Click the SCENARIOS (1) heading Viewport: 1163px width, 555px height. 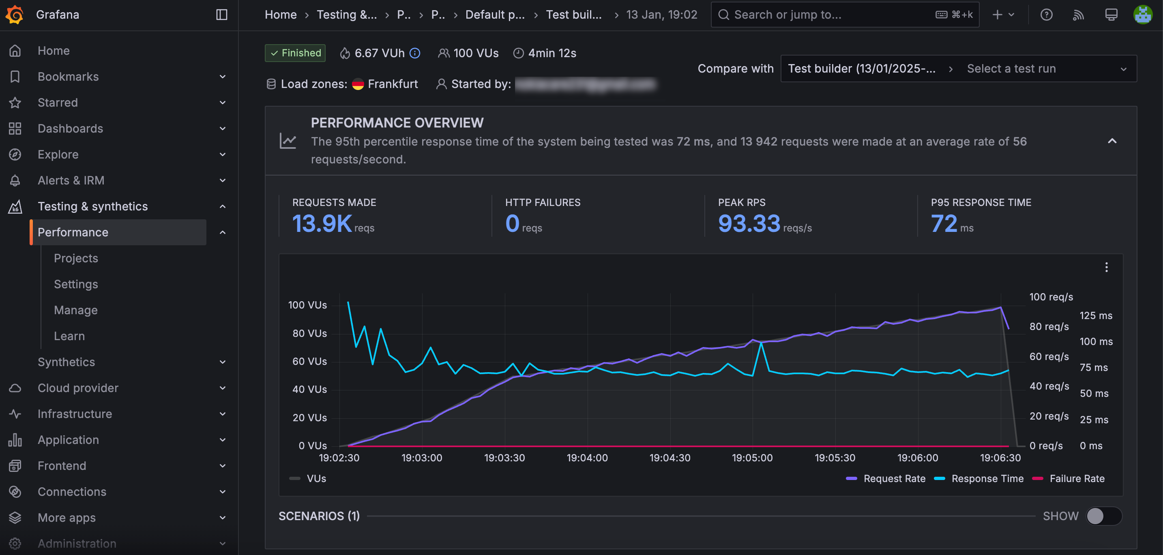click(x=319, y=516)
